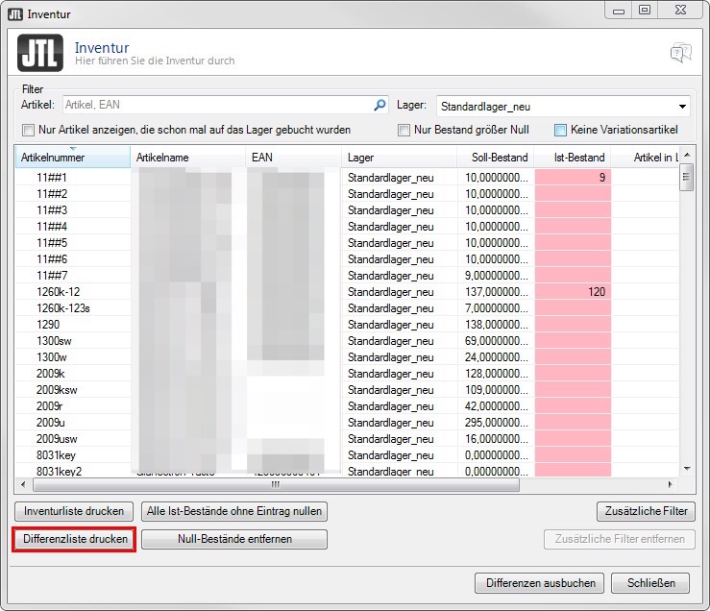Select row with article 11##6
This screenshot has width=710, height=611.
click(x=347, y=259)
